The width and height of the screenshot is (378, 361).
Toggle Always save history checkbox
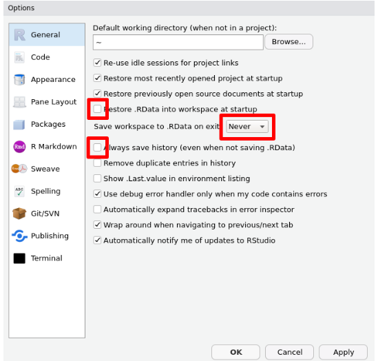click(97, 147)
